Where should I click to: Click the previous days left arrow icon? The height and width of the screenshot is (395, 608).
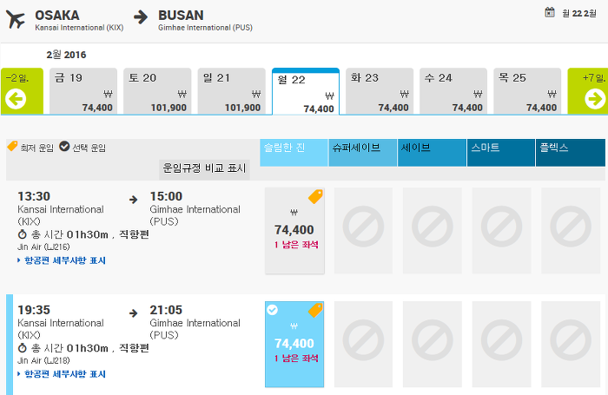coord(16,99)
